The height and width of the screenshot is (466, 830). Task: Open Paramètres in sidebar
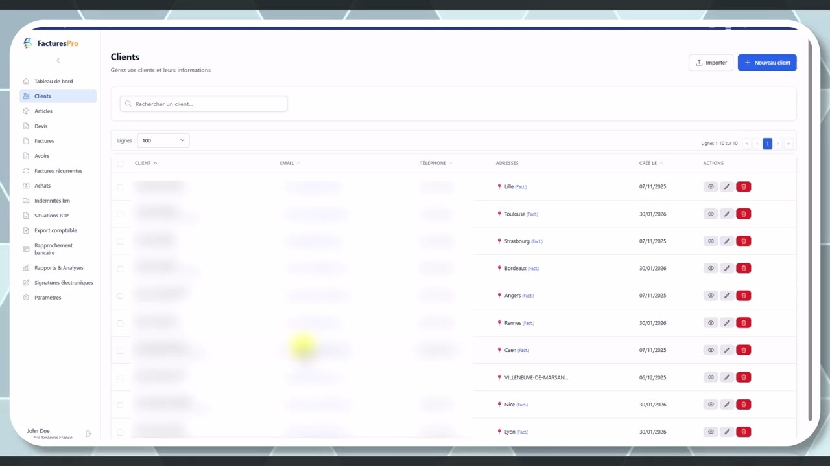58,298
